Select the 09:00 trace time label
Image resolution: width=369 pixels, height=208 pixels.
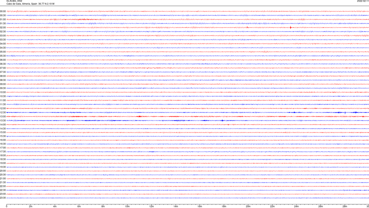(x=3, y=84)
